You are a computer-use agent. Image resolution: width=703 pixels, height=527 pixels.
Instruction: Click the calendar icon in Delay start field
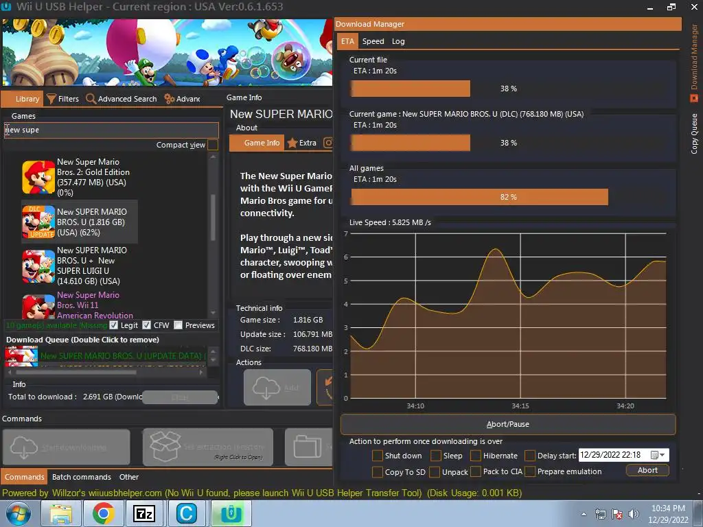654,456
